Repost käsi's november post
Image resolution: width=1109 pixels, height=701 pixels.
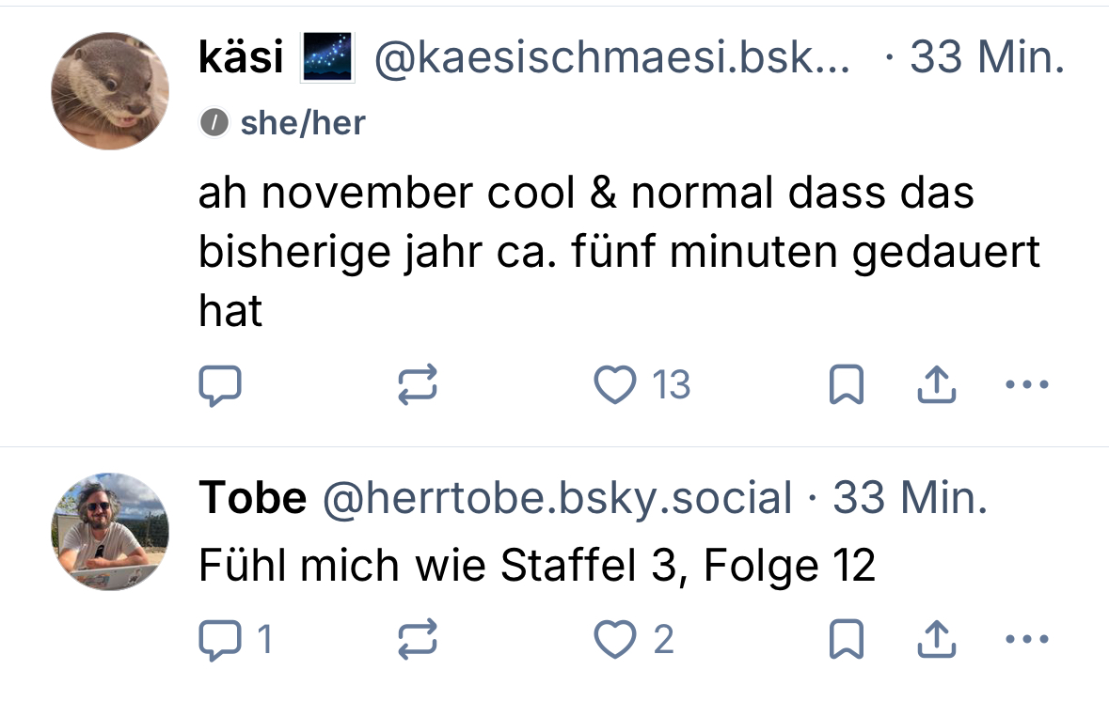tap(417, 385)
